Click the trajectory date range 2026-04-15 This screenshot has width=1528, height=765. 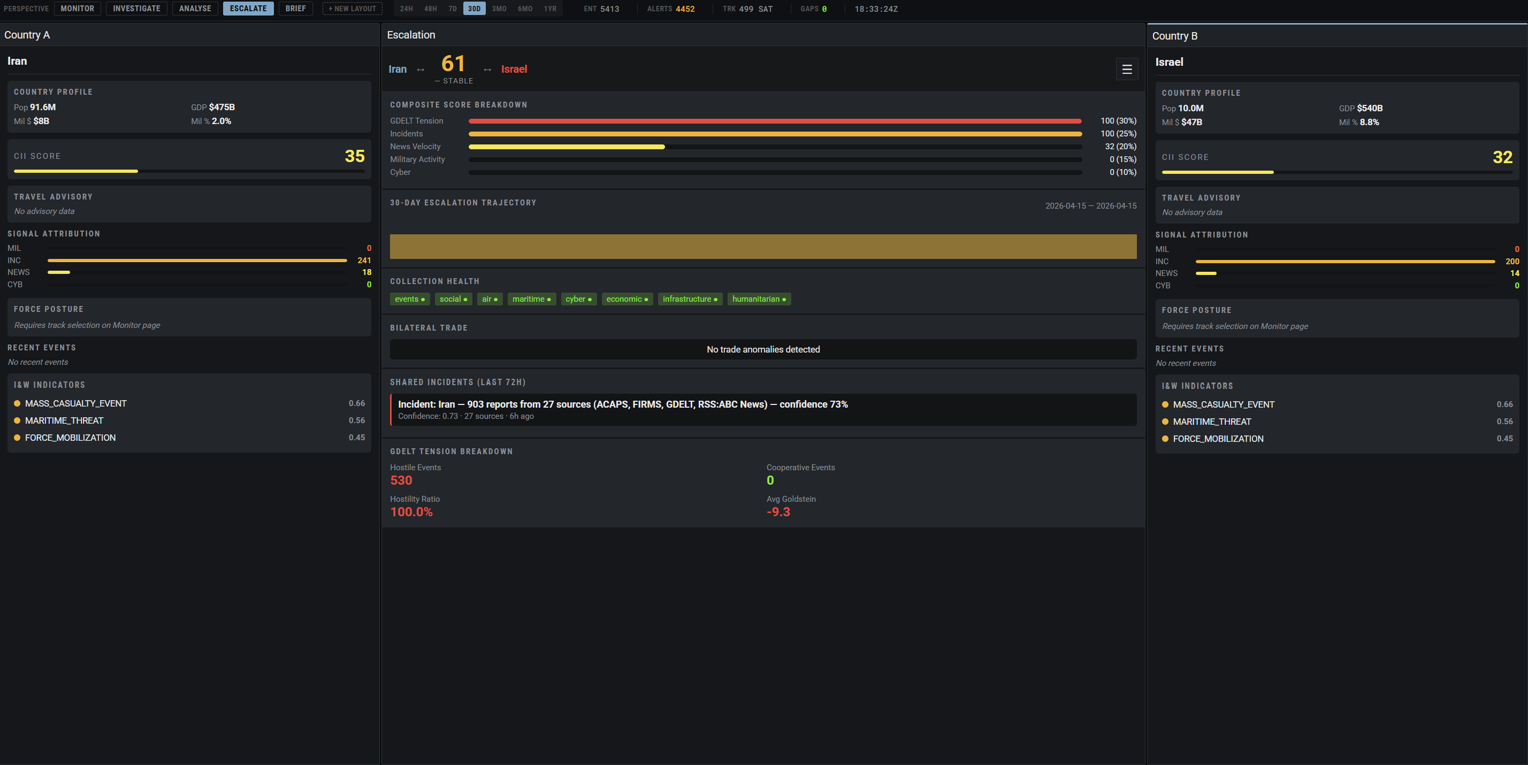point(1091,206)
